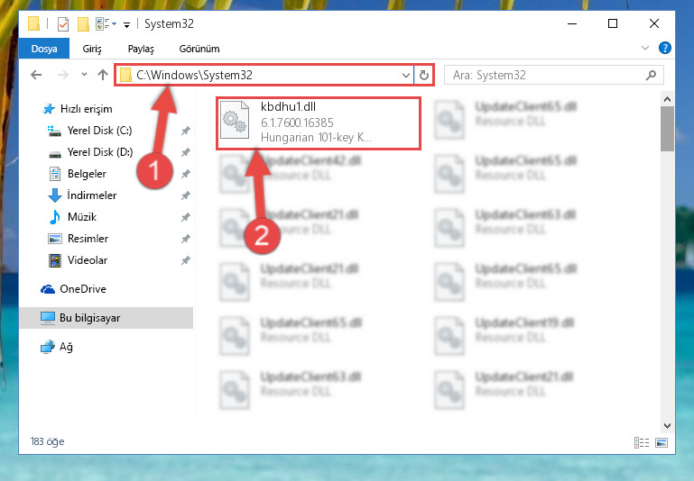Click the Properties quick access icon

[63, 23]
